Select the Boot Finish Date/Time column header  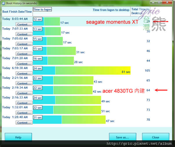point(17,12)
